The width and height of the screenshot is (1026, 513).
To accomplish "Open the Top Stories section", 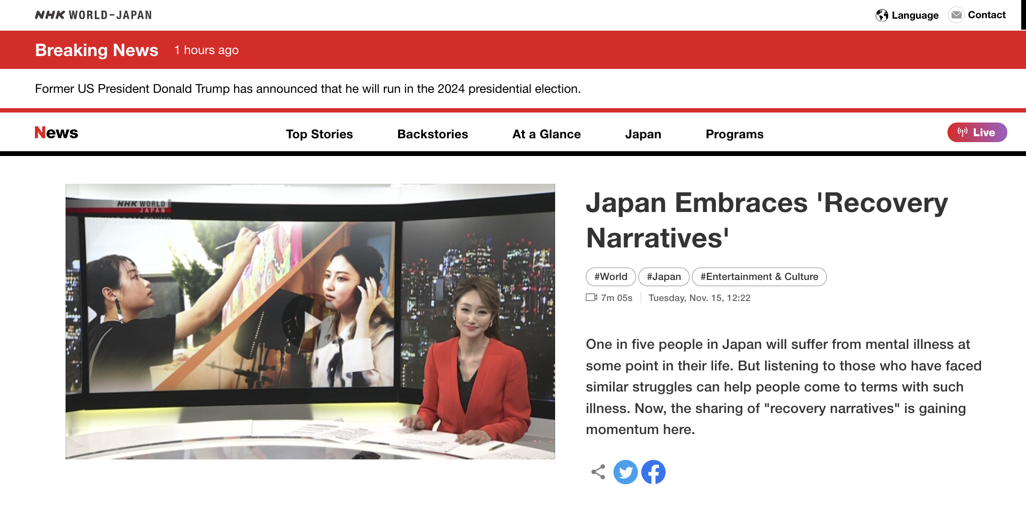I will (319, 134).
